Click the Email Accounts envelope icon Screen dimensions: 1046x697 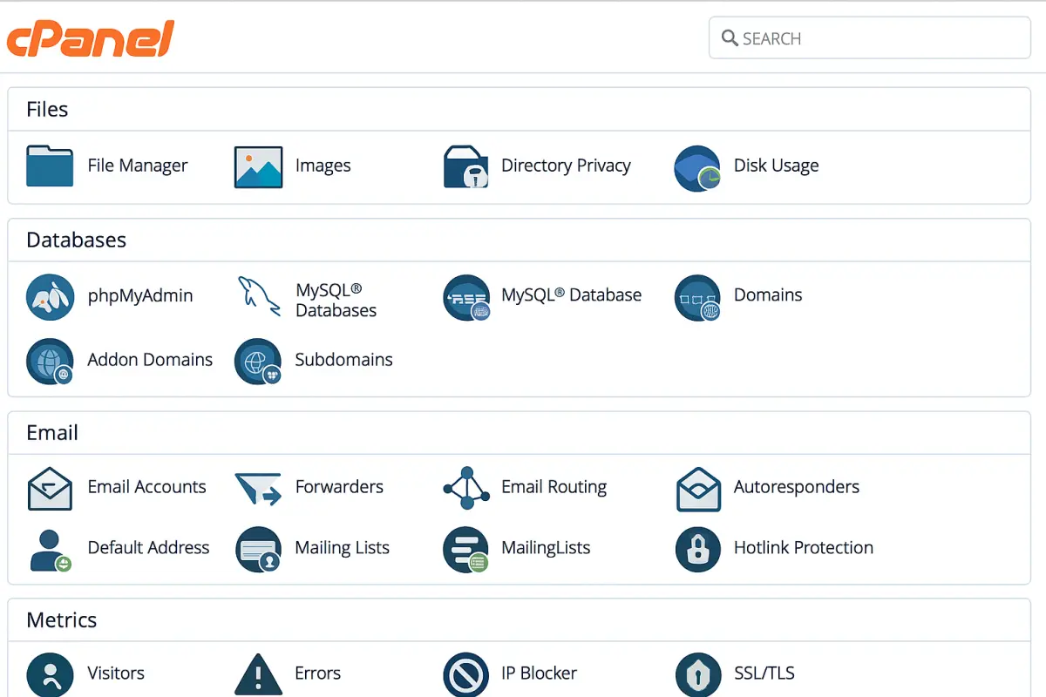(x=50, y=489)
